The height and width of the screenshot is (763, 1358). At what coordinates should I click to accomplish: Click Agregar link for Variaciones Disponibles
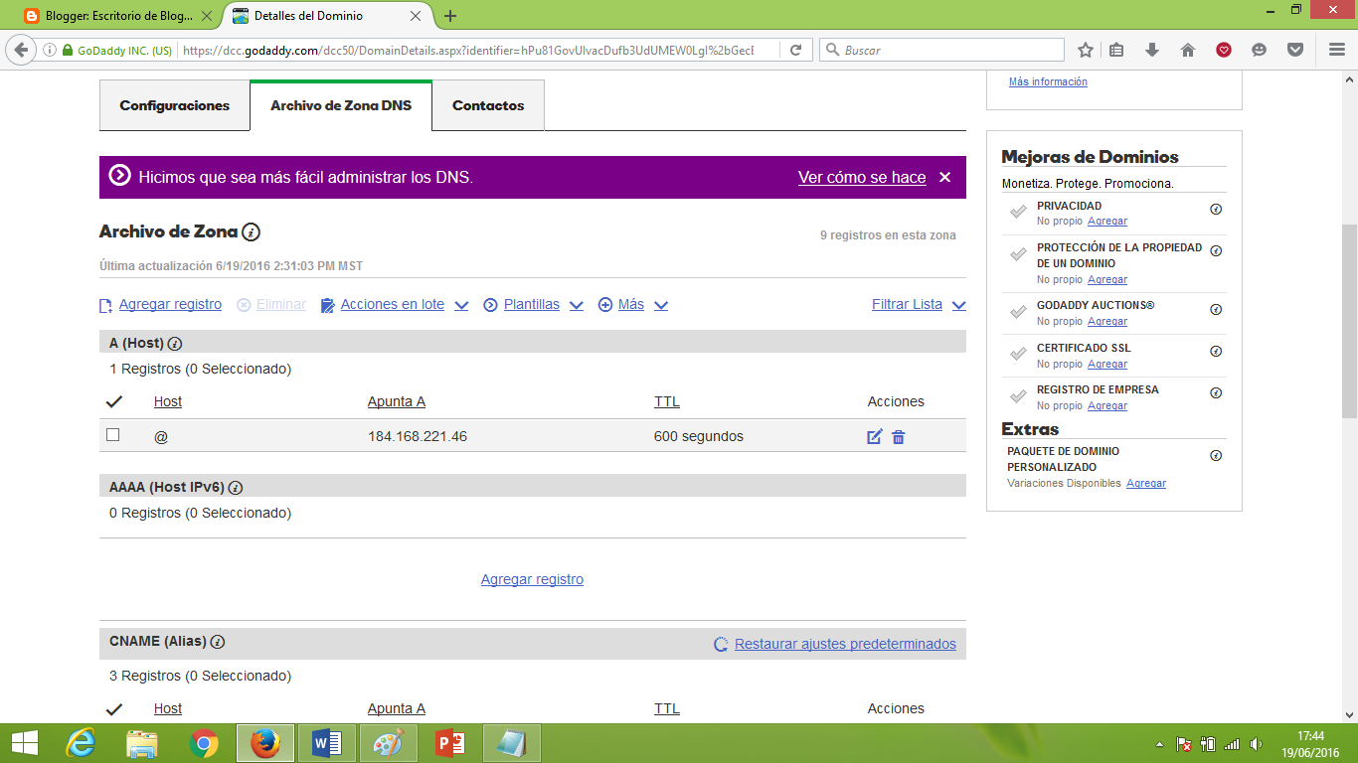tap(1146, 483)
